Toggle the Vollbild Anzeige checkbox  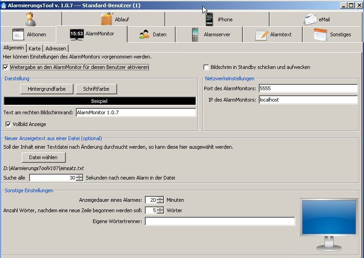(x=8, y=124)
